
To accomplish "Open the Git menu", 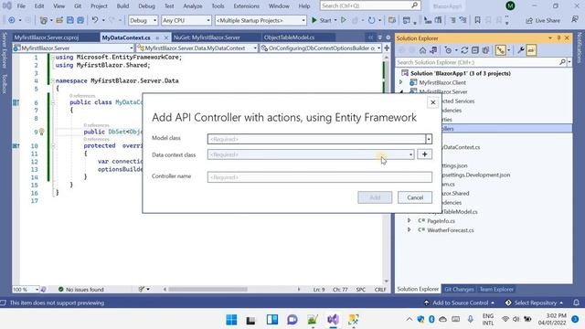I will click(x=78, y=6).
